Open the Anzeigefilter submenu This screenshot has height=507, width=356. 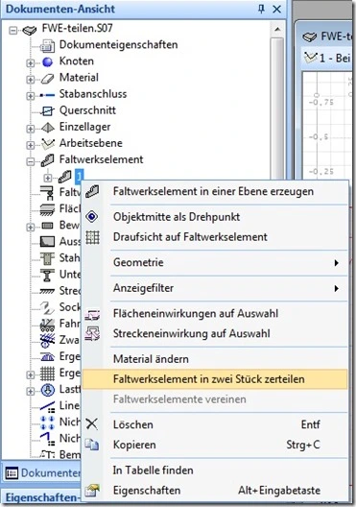228,288
